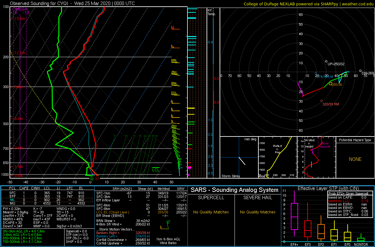This screenshot has width=375, height=247.
Task: Click the 'LowRH = 73%' value
Action: tap(13, 216)
